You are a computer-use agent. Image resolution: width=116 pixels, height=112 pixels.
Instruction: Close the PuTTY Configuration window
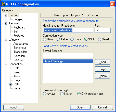coord(112,4)
